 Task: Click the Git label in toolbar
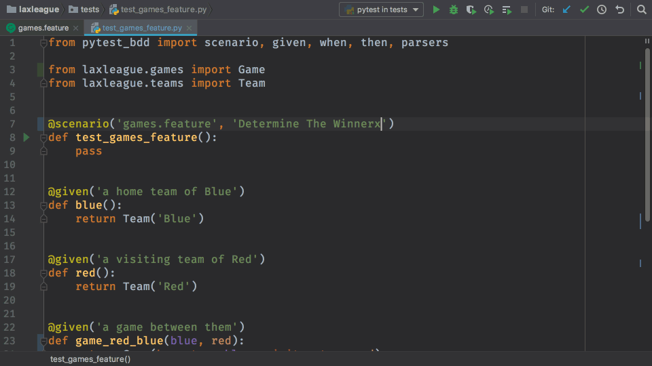tap(548, 9)
